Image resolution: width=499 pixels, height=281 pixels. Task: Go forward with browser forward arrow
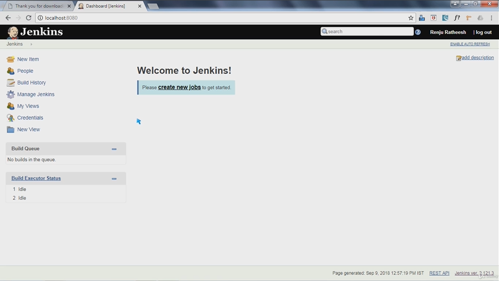[x=18, y=18]
